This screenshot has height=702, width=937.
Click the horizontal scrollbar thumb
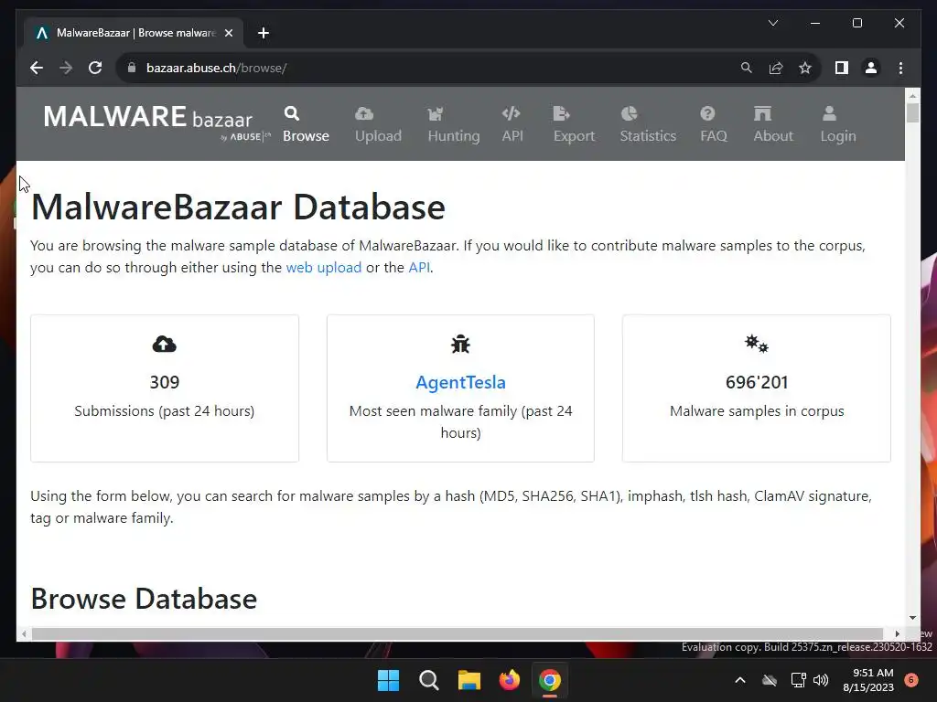pos(458,634)
